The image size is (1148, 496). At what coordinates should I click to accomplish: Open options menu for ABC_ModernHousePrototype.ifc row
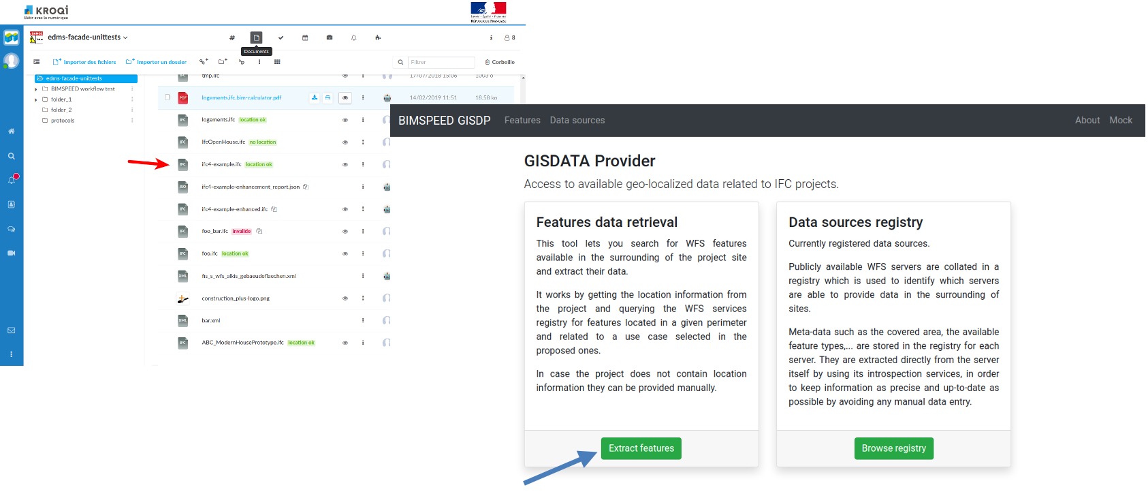point(363,343)
